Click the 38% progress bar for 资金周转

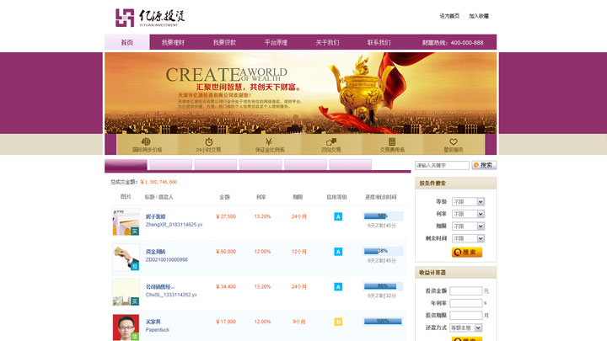coord(382,251)
